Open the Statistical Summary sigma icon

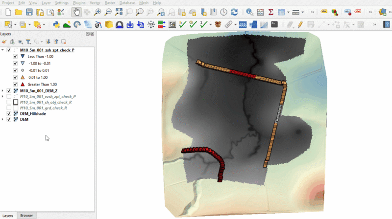(270, 12)
